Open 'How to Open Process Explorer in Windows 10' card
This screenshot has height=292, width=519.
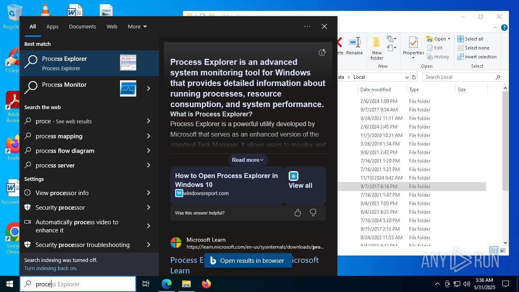click(x=227, y=185)
